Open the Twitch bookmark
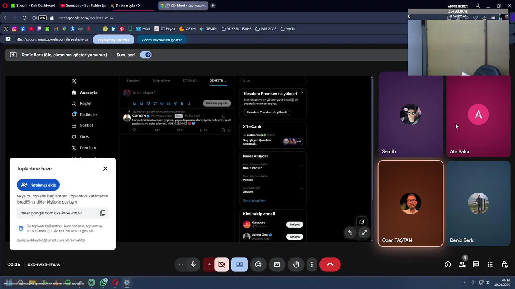515x289 pixels. (x=39, y=29)
